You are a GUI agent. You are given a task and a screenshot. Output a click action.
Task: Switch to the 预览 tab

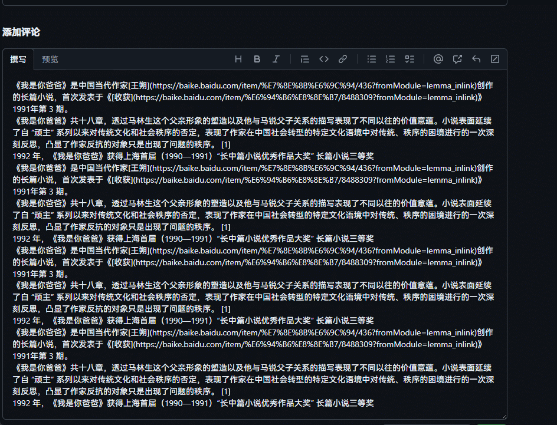click(x=50, y=60)
